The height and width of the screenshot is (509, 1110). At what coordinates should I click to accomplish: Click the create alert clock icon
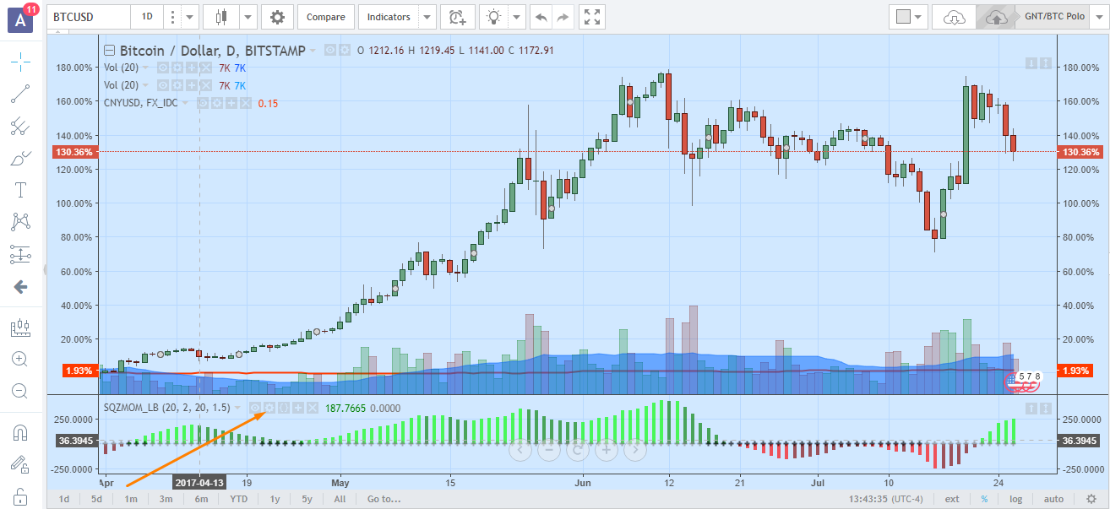[457, 17]
